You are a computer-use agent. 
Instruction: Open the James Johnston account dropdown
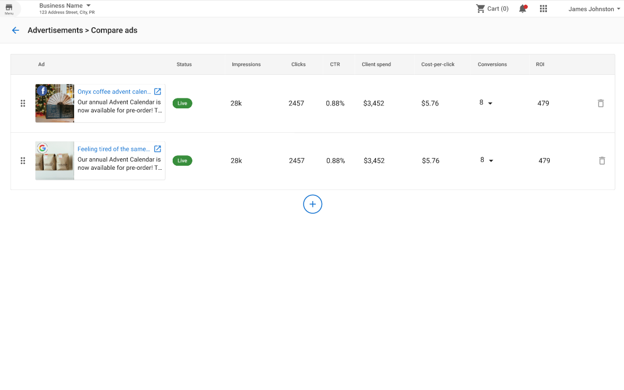coord(594,9)
